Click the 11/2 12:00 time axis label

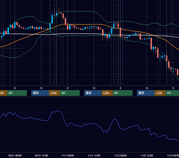click(147, 155)
